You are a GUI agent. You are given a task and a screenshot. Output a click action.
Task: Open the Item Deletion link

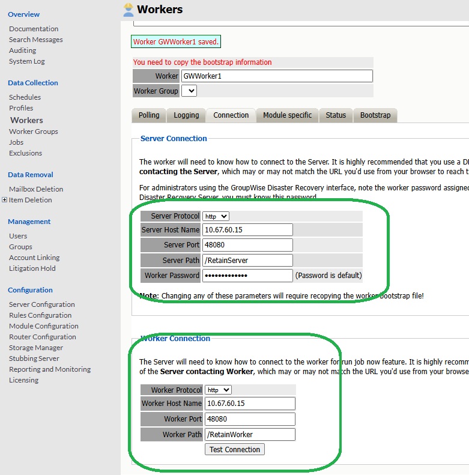30,200
